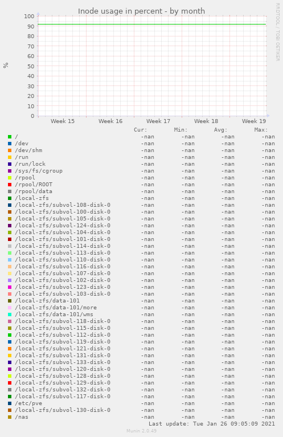Viewport: 283px width, 437px height.
Task: Click the Week 17 axis label
Action: 158,121
